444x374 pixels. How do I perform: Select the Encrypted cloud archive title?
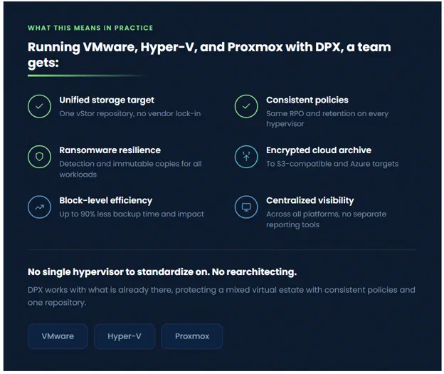point(319,150)
